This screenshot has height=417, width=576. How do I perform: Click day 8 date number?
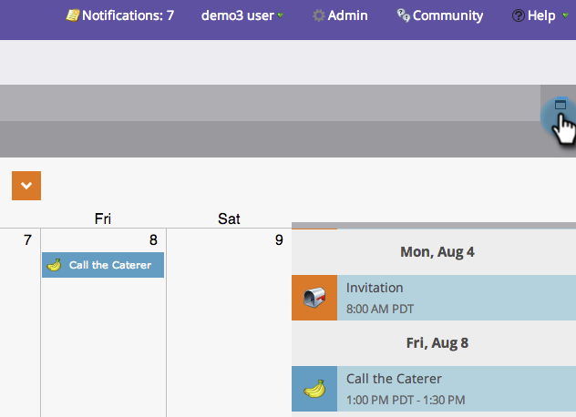pos(153,240)
